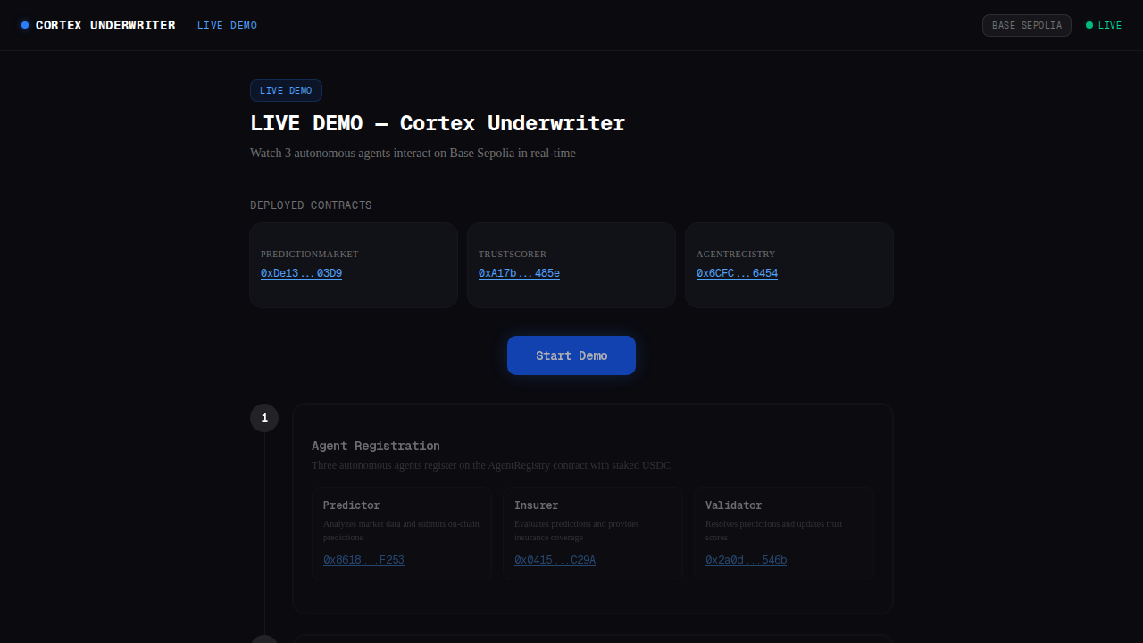Click the DEPLOYED CONTRACTS section label

point(311,205)
